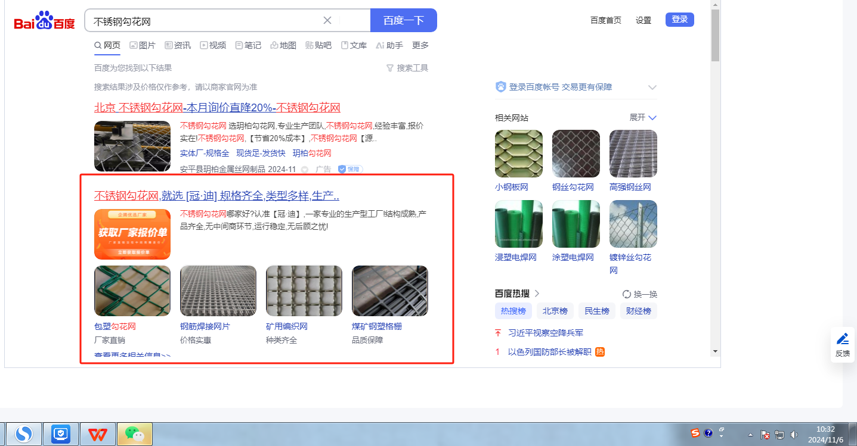
Task: Open the blue shield monitor taskbar app
Action: (x=61, y=434)
